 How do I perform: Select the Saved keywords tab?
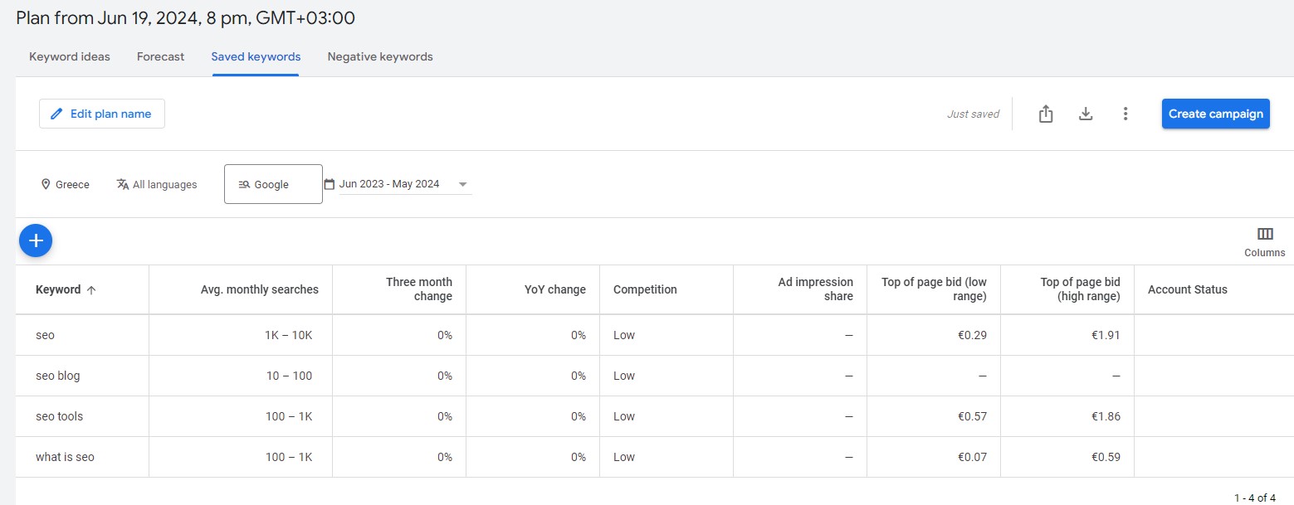[x=256, y=56]
